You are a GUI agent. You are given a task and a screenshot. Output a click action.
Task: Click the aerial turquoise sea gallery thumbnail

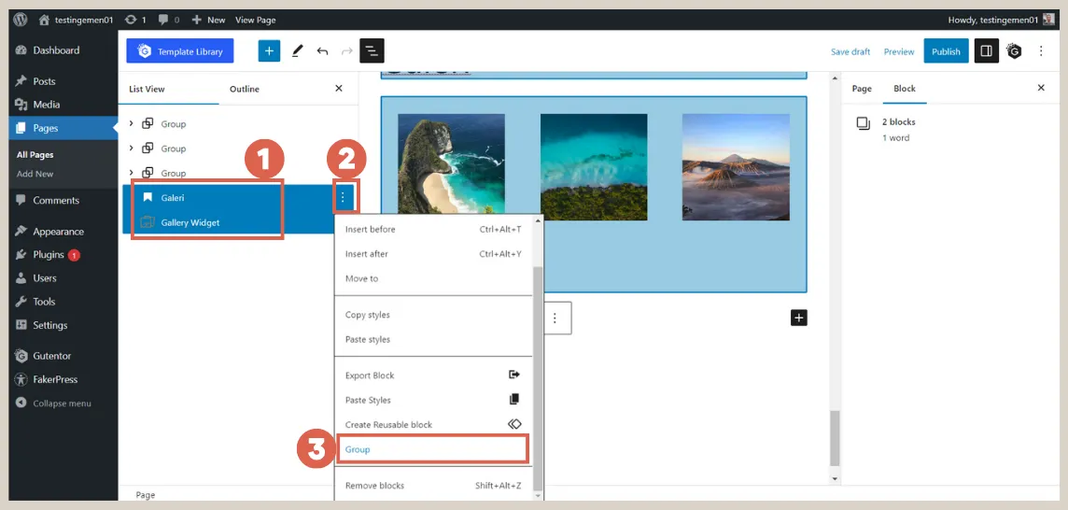pyautogui.click(x=594, y=167)
